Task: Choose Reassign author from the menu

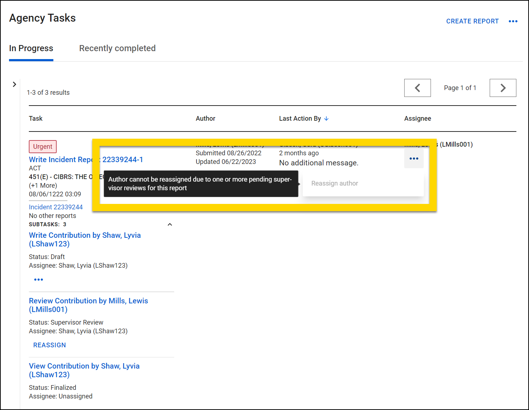Action: tap(335, 183)
